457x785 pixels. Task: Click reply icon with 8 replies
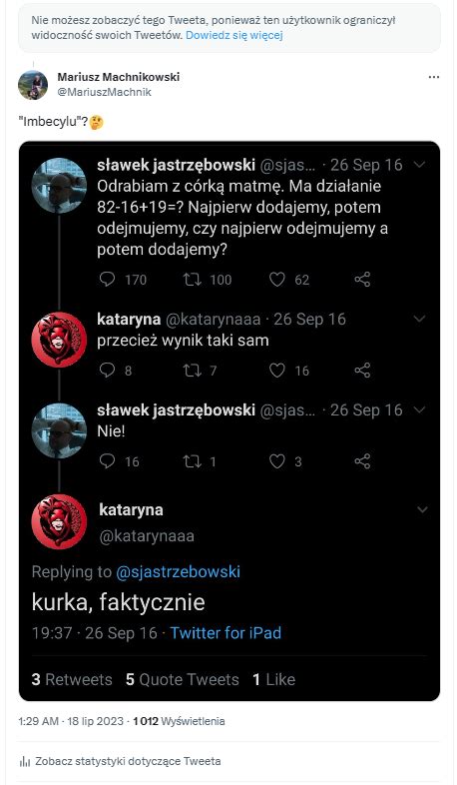tap(107, 370)
